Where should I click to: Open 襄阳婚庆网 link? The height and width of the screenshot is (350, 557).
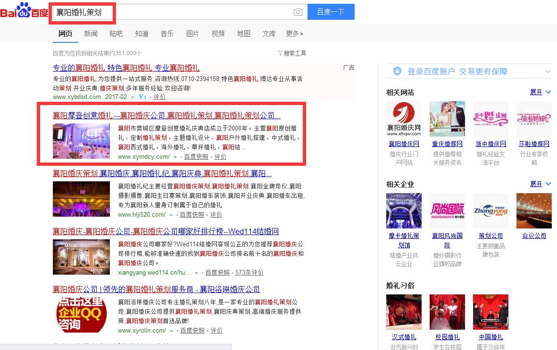[x=404, y=144]
